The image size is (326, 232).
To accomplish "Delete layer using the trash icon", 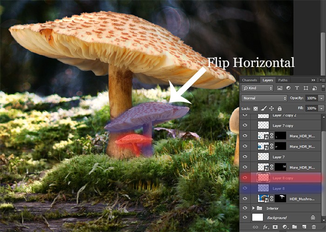I will click(x=314, y=227).
